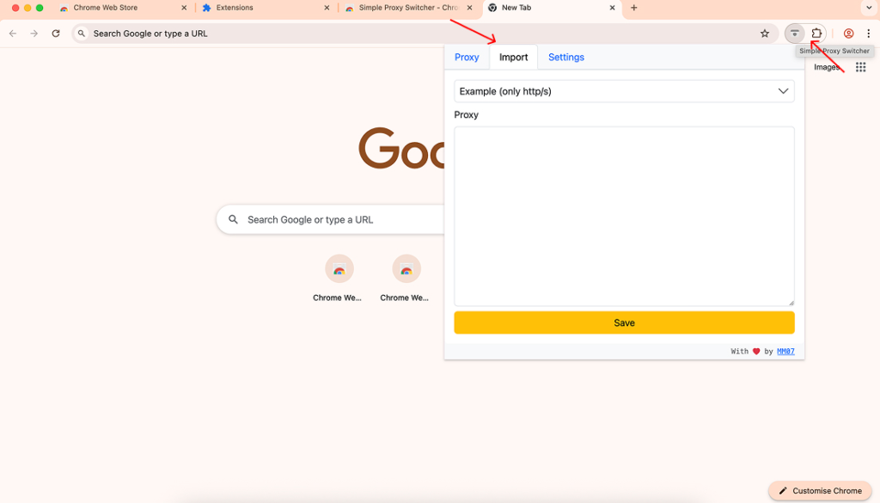The image size is (880, 503).
Task: Open the Images link
Action: tap(826, 66)
